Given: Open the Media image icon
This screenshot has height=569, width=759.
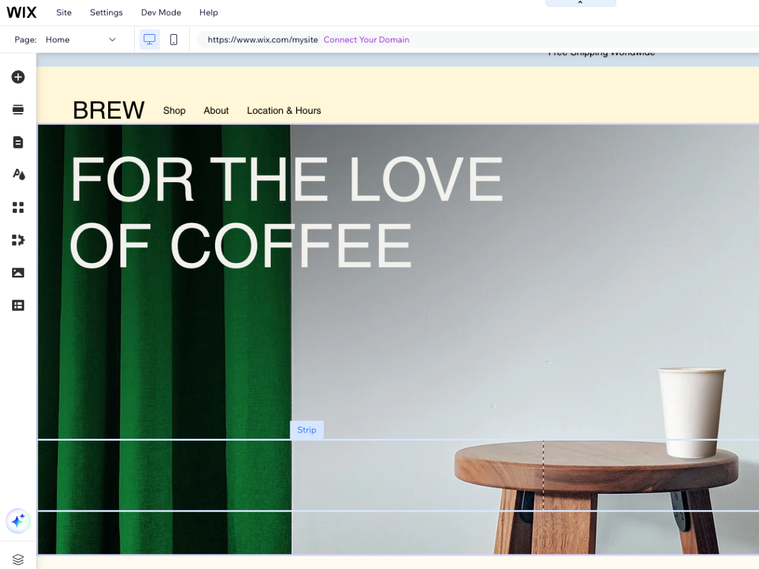Looking at the screenshot, I should pos(18,273).
